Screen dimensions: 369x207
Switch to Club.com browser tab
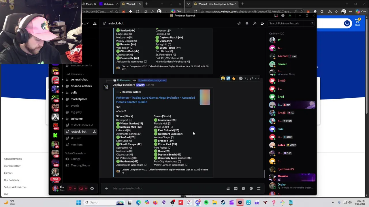(x=108, y=4)
